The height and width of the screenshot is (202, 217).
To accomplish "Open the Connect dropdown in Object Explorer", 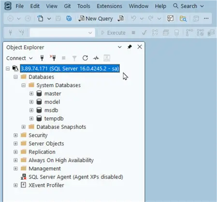I will coord(19,58).
